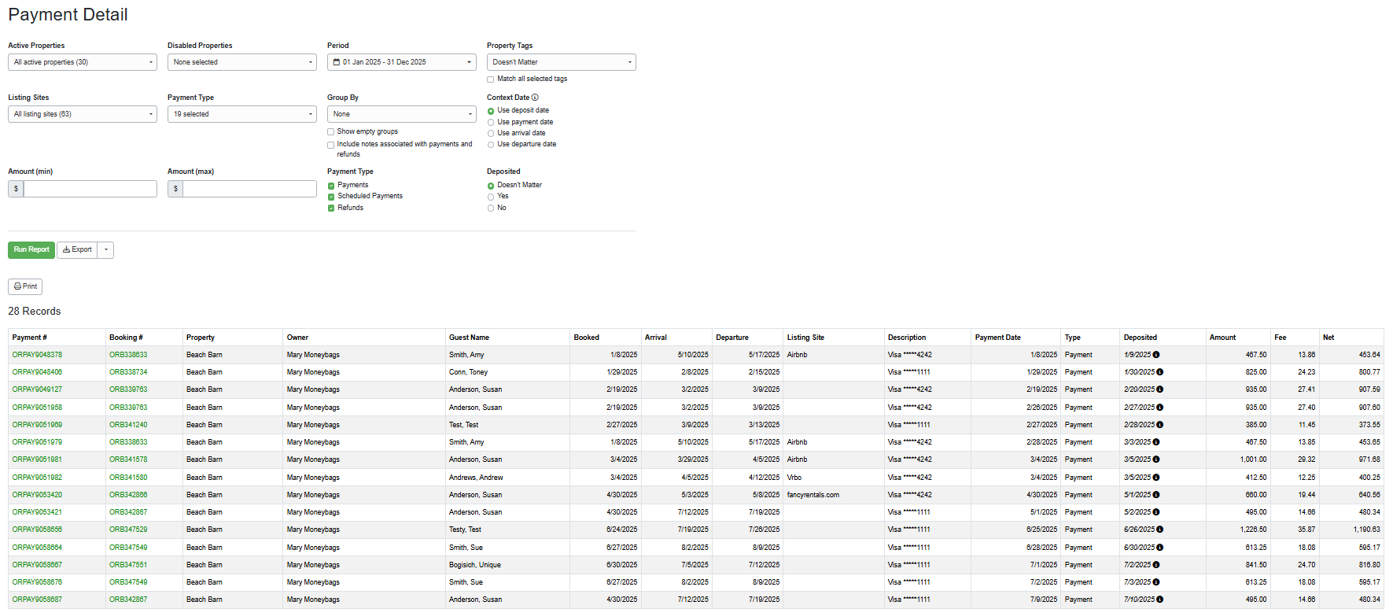This screenshot has width=1393, height=609.
Task: Click info icon beside Deposited 1/9/2025
Action: tap(1156, 355)
